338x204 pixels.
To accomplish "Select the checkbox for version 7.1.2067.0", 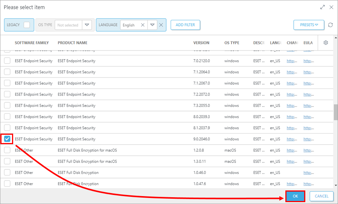I will (7, 83).
